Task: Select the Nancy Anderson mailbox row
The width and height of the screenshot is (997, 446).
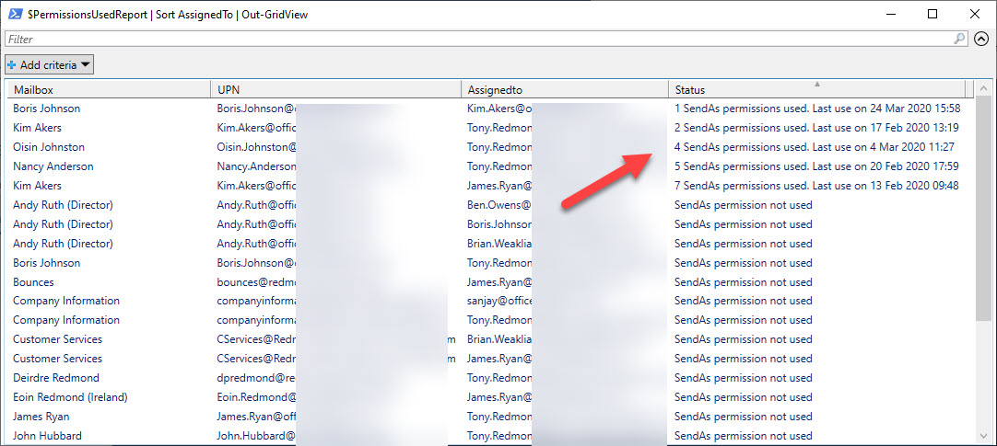Action: point(53,166)
